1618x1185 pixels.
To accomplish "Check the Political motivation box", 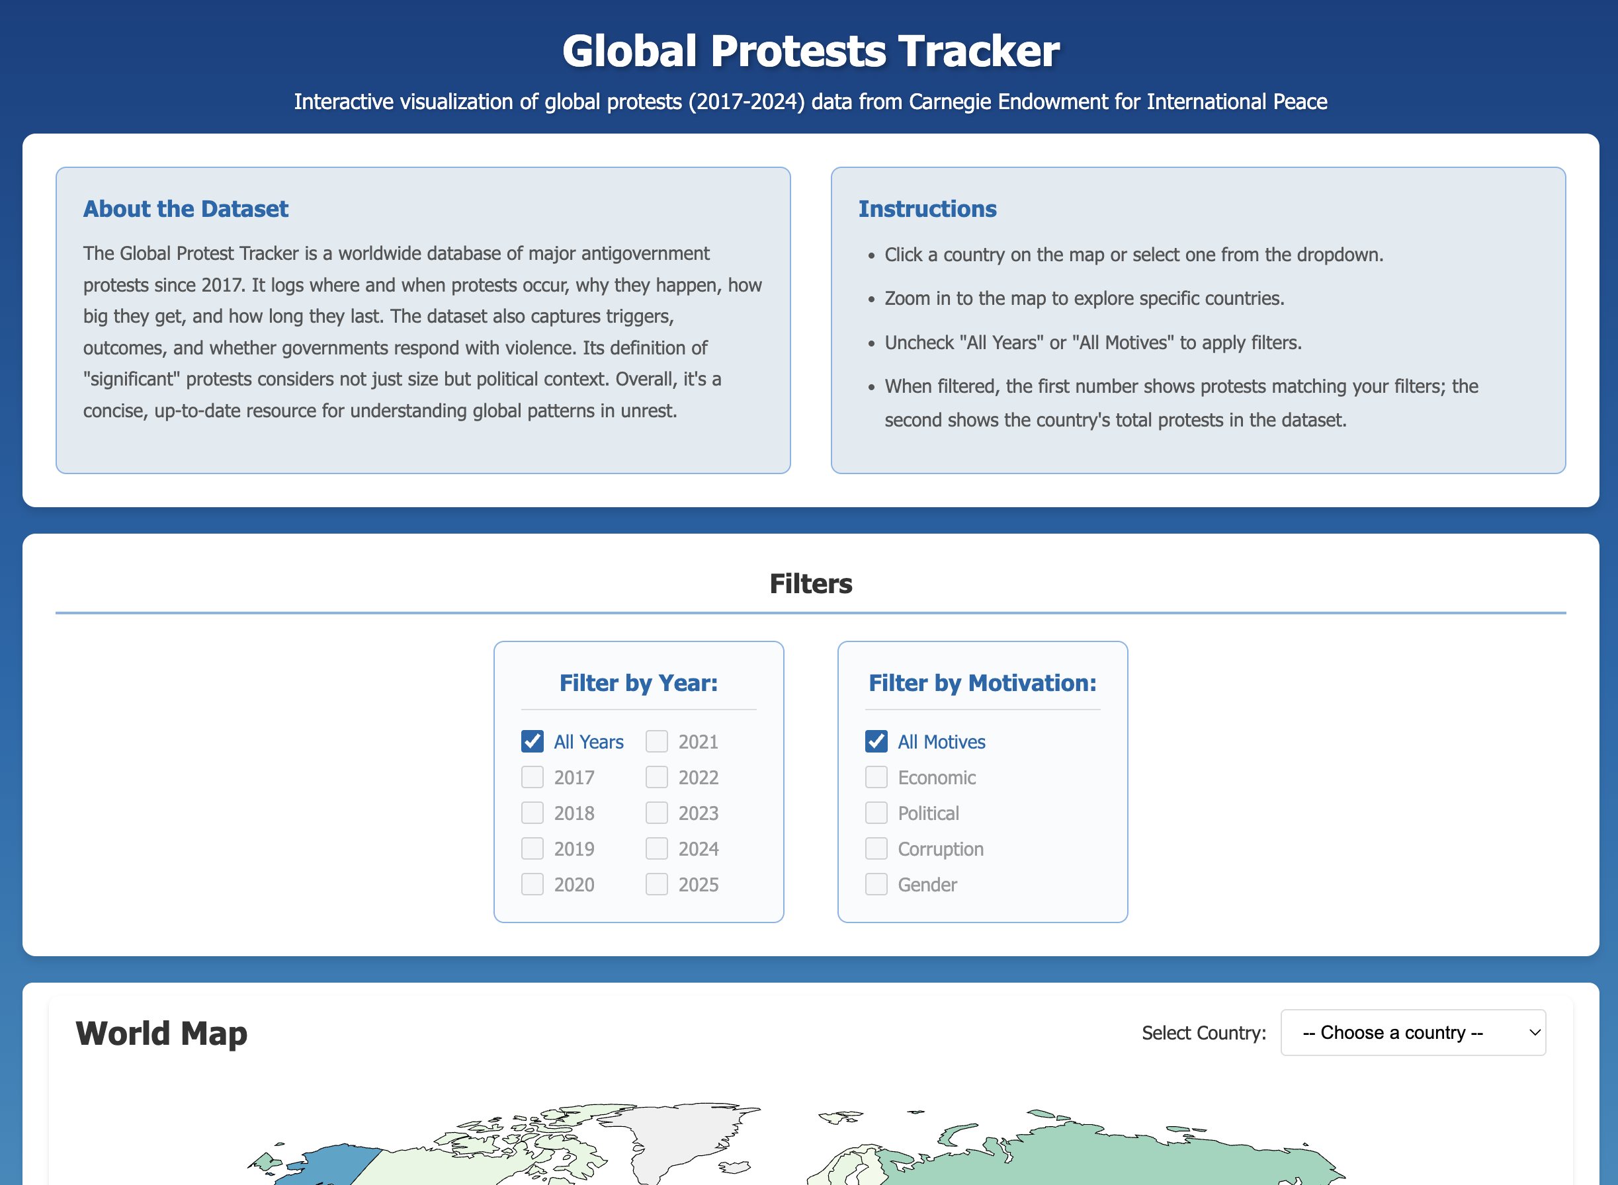I will click(876, 813).
